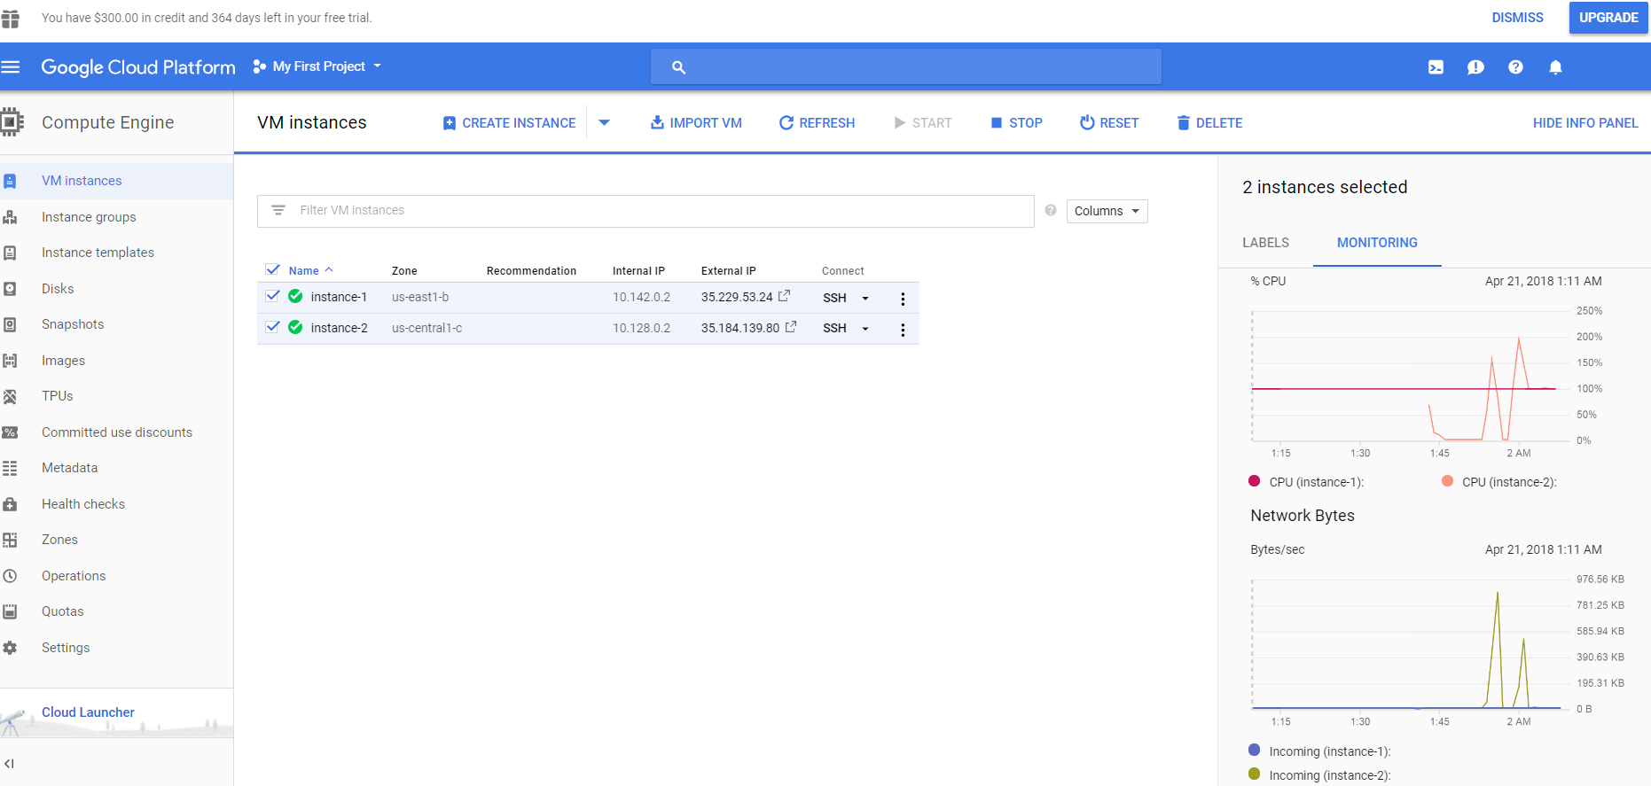Open the hamburger navigation menu
Screen dimensions: 1651x786
[11, 66]
